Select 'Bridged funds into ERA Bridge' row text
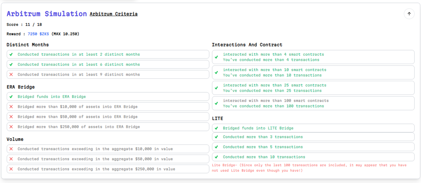 point(52,97)
